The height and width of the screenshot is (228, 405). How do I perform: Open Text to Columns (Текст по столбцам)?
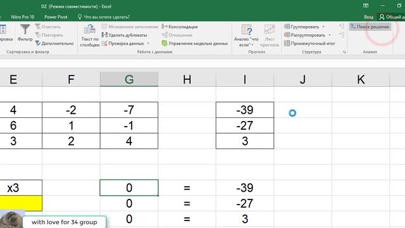tap(90, 35)
